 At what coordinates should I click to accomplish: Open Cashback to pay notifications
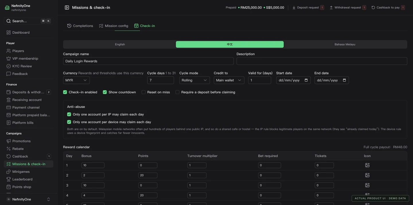[x=388, y=7]
